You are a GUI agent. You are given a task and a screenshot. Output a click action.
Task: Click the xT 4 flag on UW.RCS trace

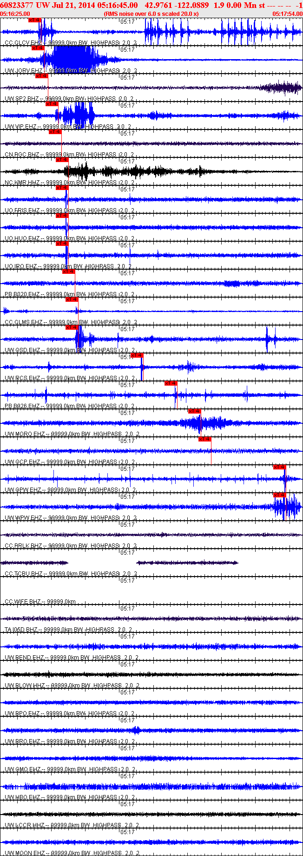tap(137, 355)
